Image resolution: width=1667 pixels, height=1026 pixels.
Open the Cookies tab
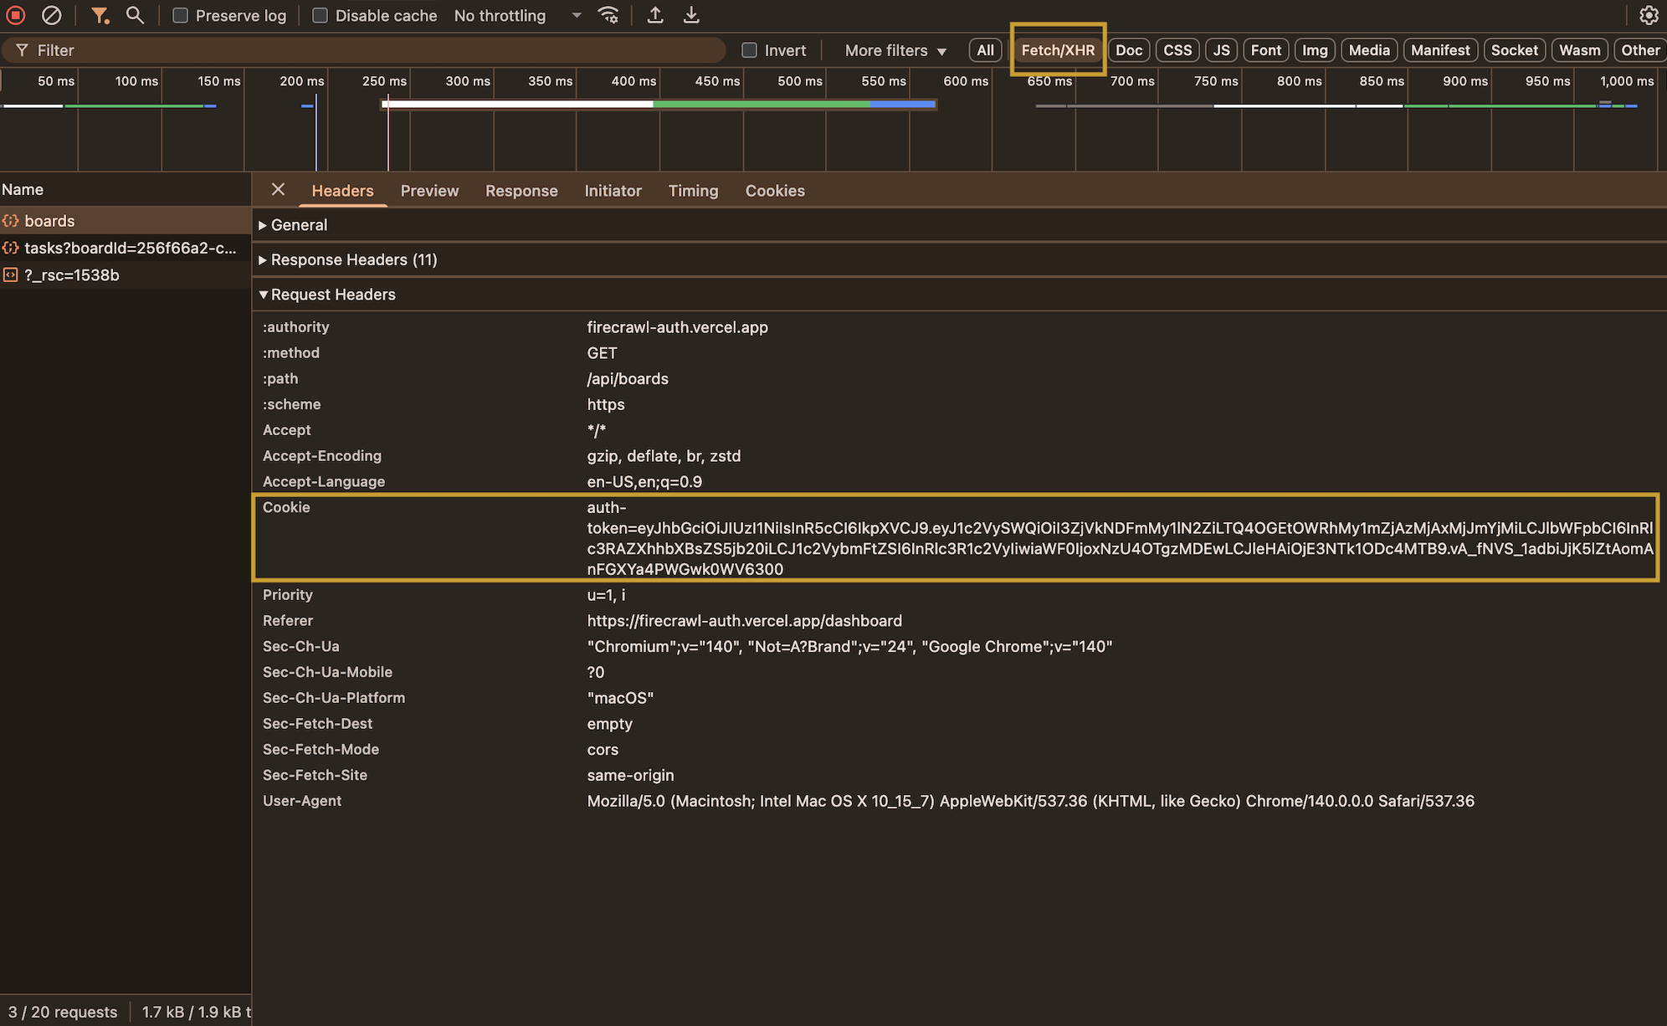775,191
